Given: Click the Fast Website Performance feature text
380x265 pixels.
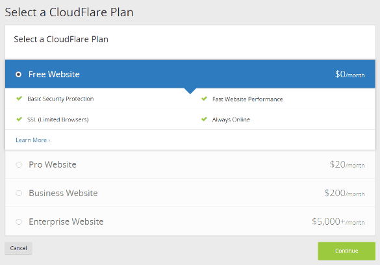Looking at the screenshot, I should pos(247,99).
